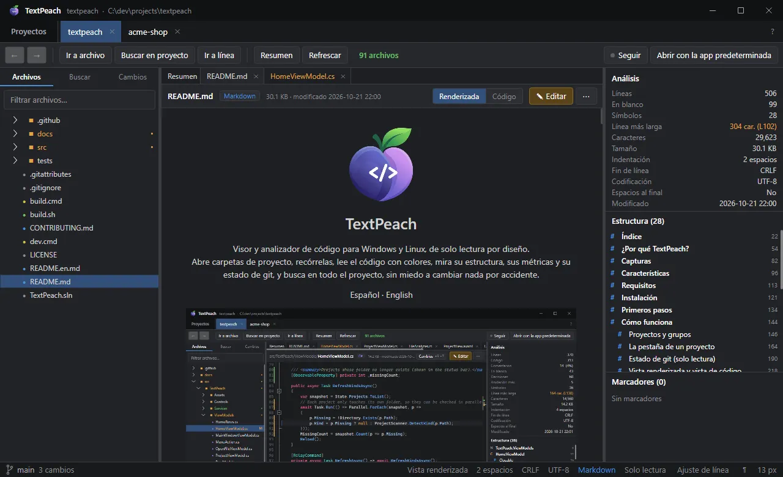Close the README.md editor tab
The image size is (783, 477).
coord(256,76)
